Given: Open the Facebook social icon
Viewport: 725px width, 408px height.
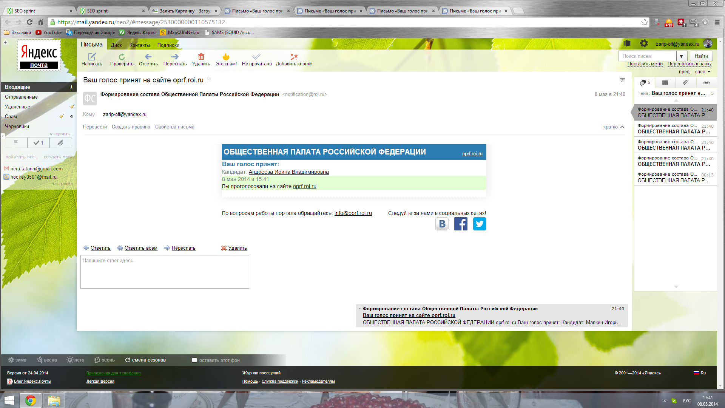Looking at the screenshot, I should pyautogui.click(x=461, y=224).
